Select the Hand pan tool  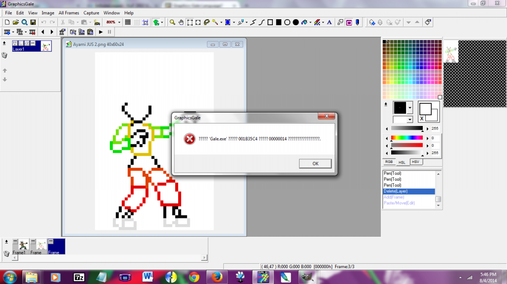[x=181, y=22]
